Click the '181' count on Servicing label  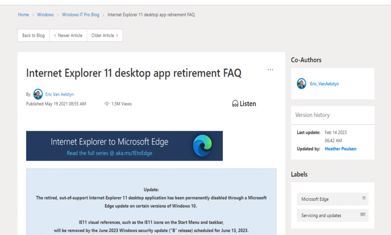point(362,215)
